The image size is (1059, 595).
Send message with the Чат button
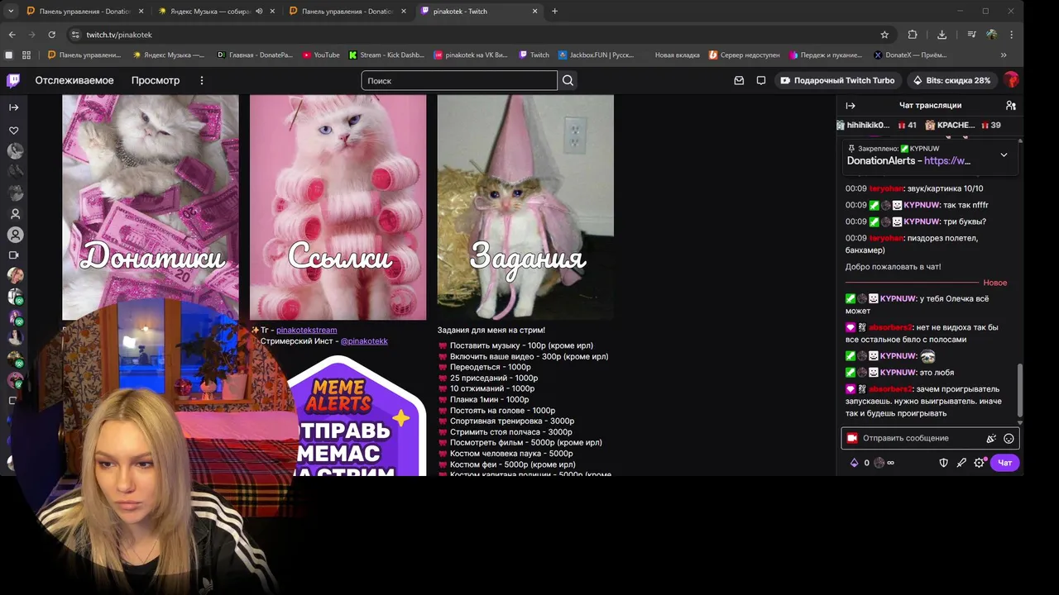click(x=1004, y=463)
